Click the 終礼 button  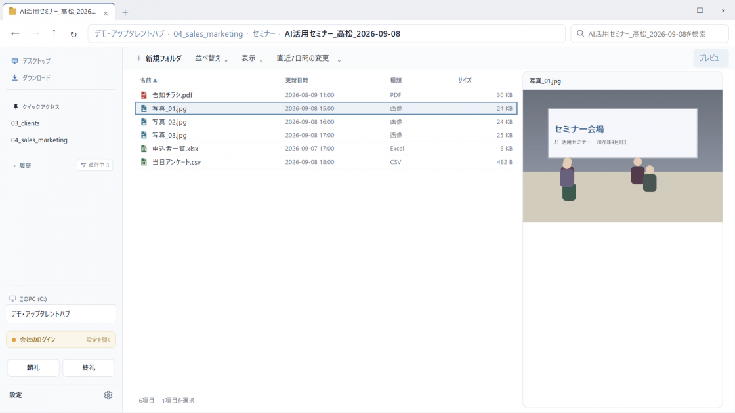pos(89,368)
